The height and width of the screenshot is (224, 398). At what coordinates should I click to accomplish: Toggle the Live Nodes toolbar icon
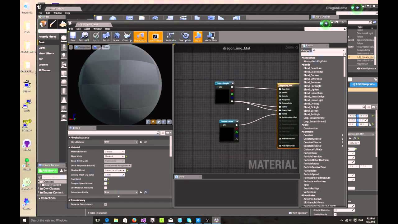(x=170, y=37)
